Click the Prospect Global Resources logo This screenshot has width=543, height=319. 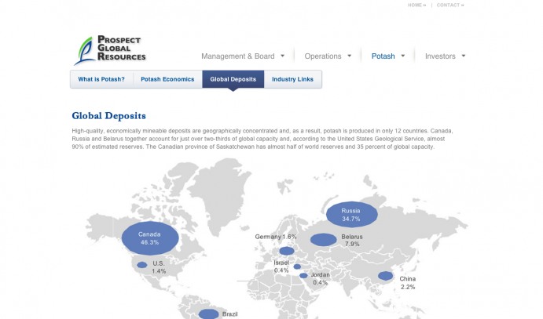pos(110,50)
